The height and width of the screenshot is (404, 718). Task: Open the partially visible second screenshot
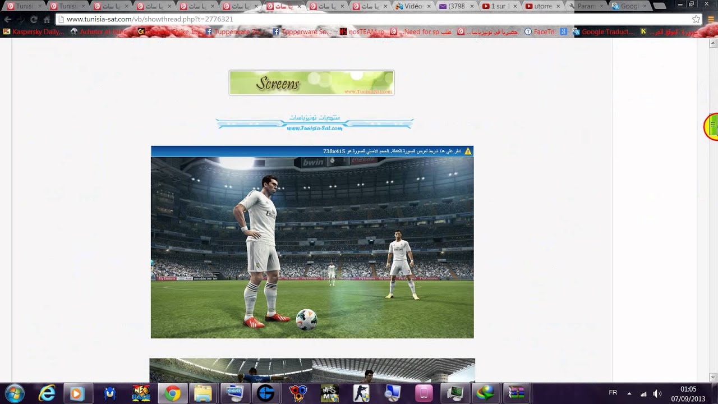[x=312, y=370]
